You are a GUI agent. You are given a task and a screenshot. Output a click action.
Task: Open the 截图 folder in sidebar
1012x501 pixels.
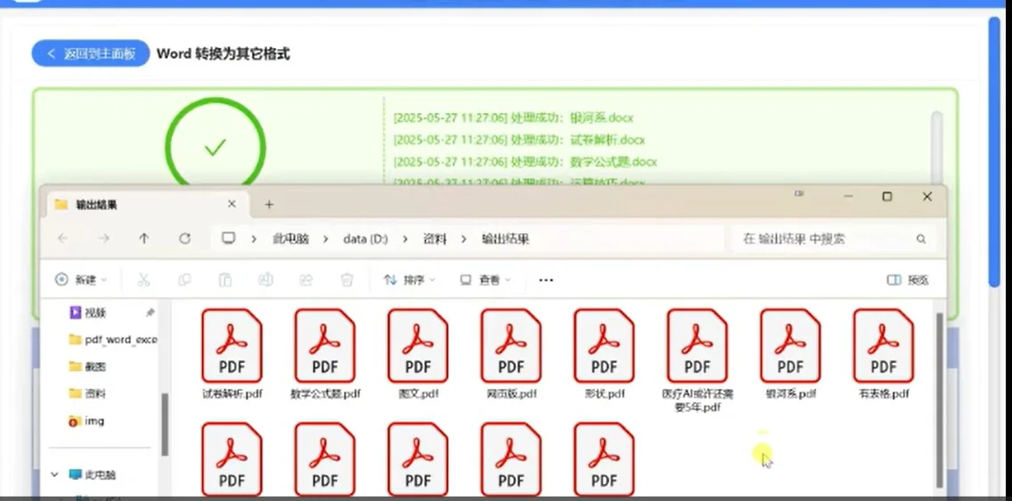(87, 367)
